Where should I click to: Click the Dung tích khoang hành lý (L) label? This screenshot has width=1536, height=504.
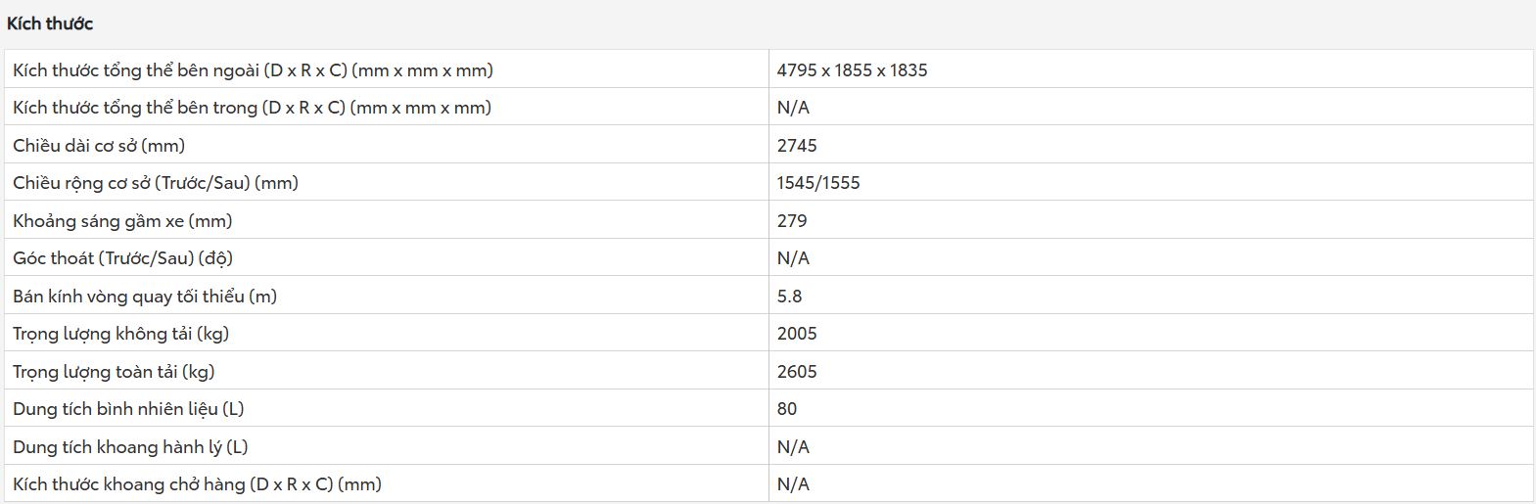pos(130,447)
